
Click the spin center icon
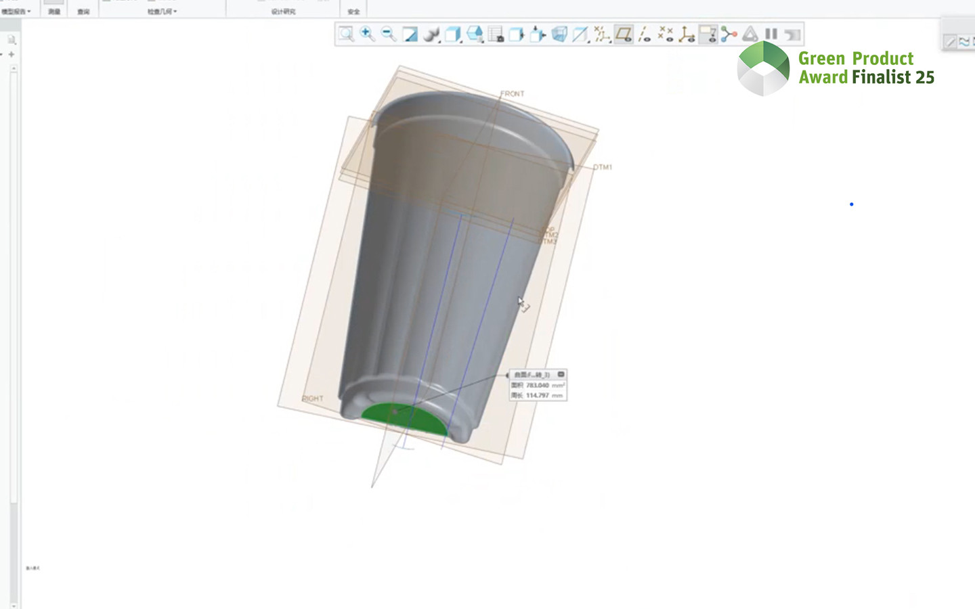pos(431,34)
